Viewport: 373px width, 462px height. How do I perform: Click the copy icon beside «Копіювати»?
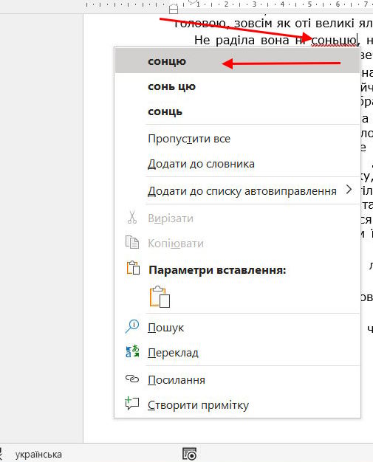(132, 243)
